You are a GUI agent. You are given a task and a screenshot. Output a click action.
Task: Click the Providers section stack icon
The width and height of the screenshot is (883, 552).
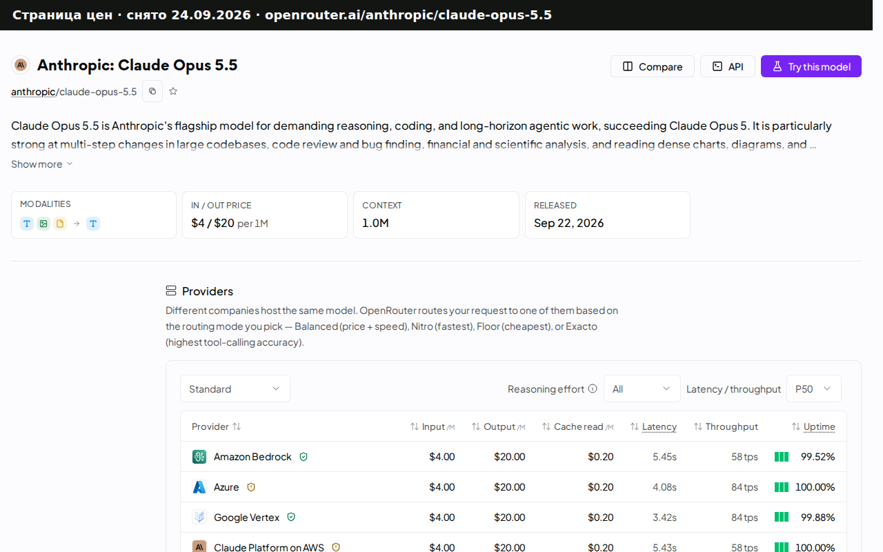click(x=171, y=291)
